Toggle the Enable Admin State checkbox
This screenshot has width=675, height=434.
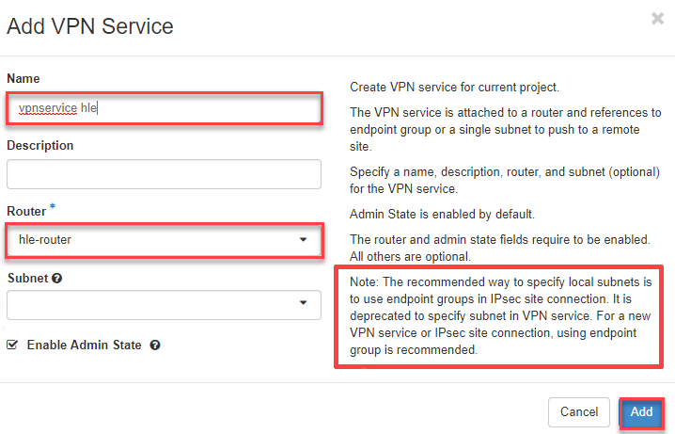12,346
